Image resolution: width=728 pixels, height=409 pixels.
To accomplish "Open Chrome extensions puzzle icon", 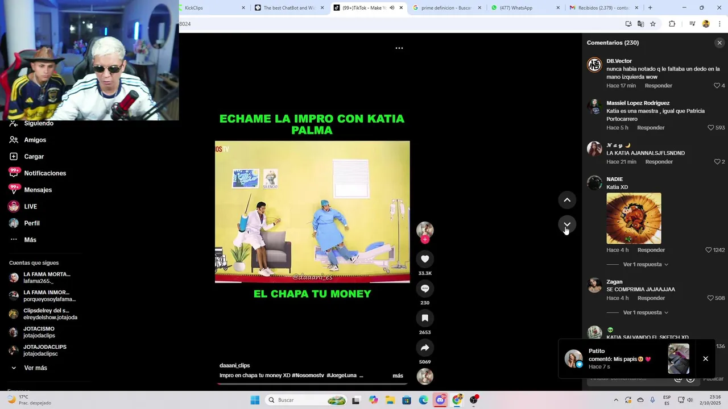I will [672, 24].
